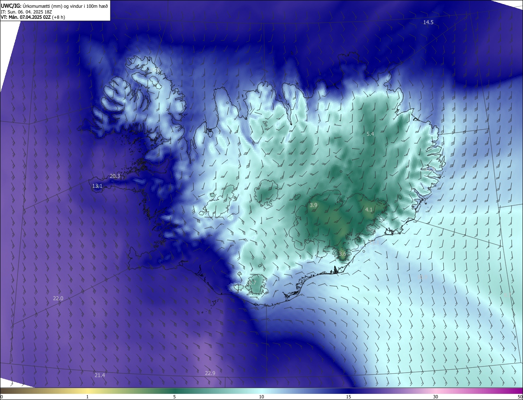Click the colorbar tick label 15
The image size is (523, 400).
point(349,397)
